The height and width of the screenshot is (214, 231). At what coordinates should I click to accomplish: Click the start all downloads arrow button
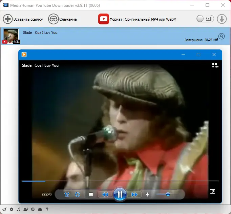222,19
